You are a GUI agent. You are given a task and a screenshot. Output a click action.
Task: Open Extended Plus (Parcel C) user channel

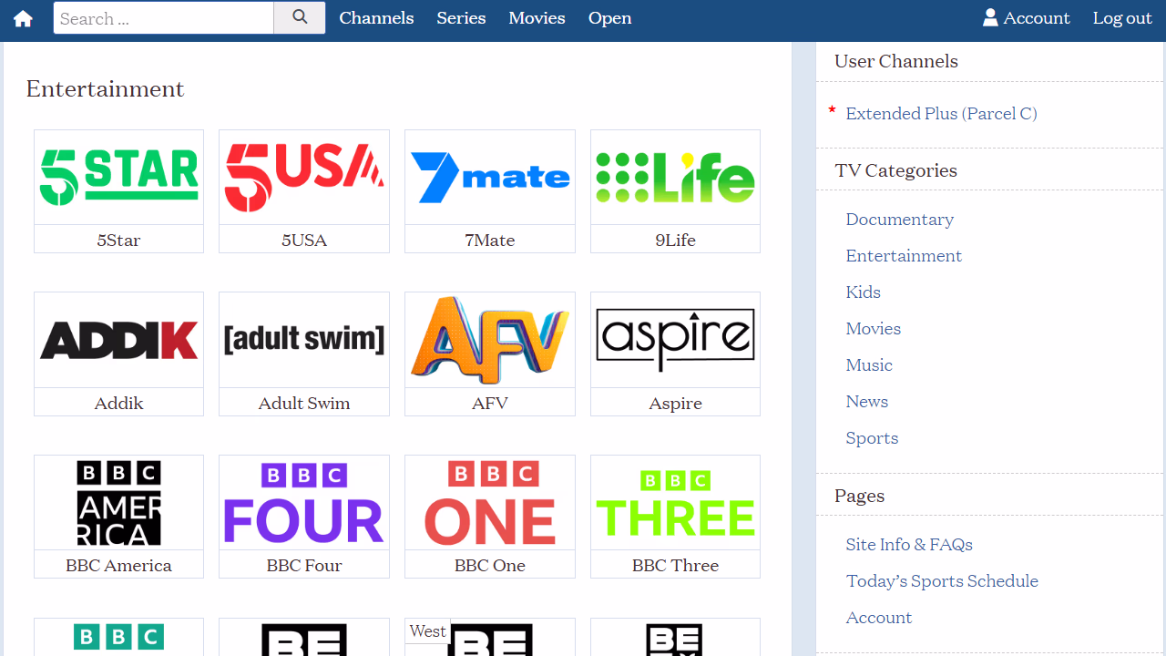click(941, 114)
